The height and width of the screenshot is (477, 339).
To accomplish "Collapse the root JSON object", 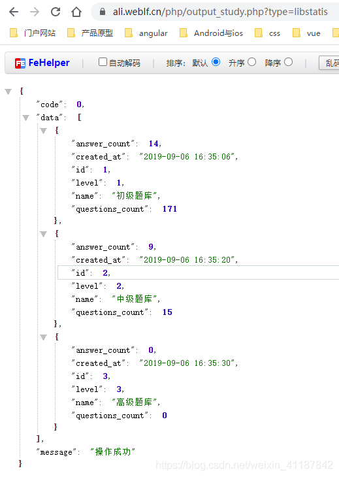I will (x=8, y=91).
